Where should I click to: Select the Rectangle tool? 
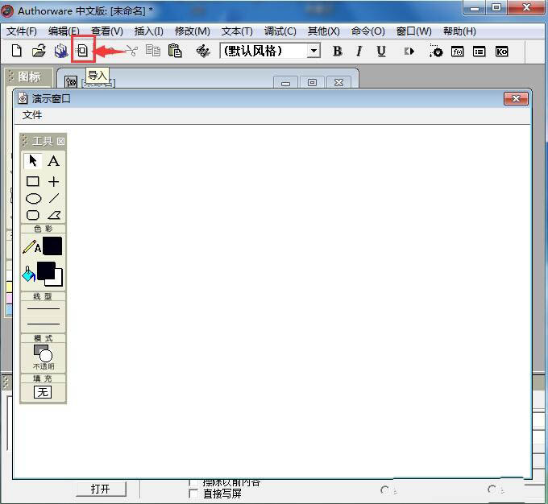[x=33, y=181]
